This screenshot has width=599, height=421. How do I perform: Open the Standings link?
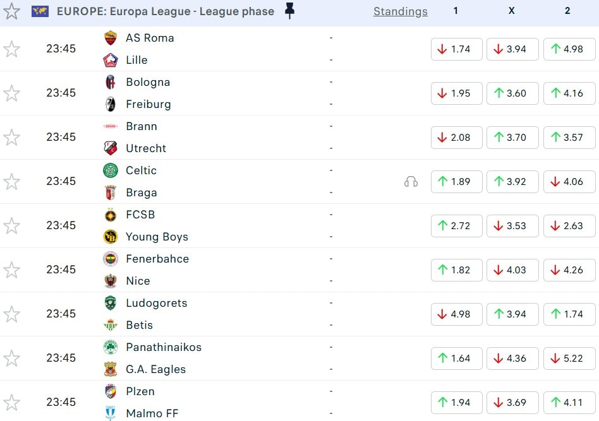click(400, 11)
